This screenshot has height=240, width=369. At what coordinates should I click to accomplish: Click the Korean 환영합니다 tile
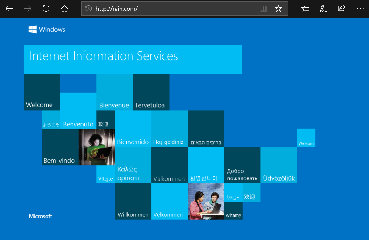pos(206,165)
